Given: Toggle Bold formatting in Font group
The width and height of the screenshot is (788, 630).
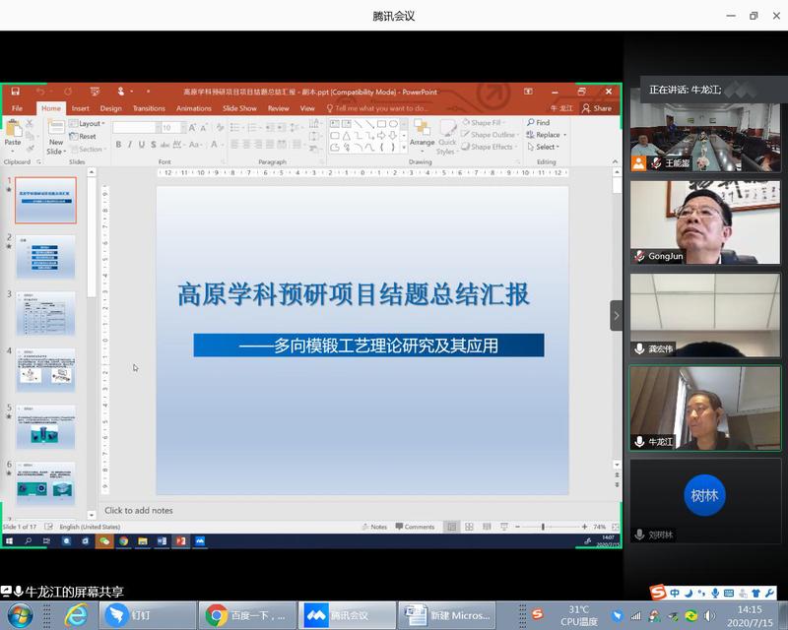Looking at the screenshot, I should (118, 145).
